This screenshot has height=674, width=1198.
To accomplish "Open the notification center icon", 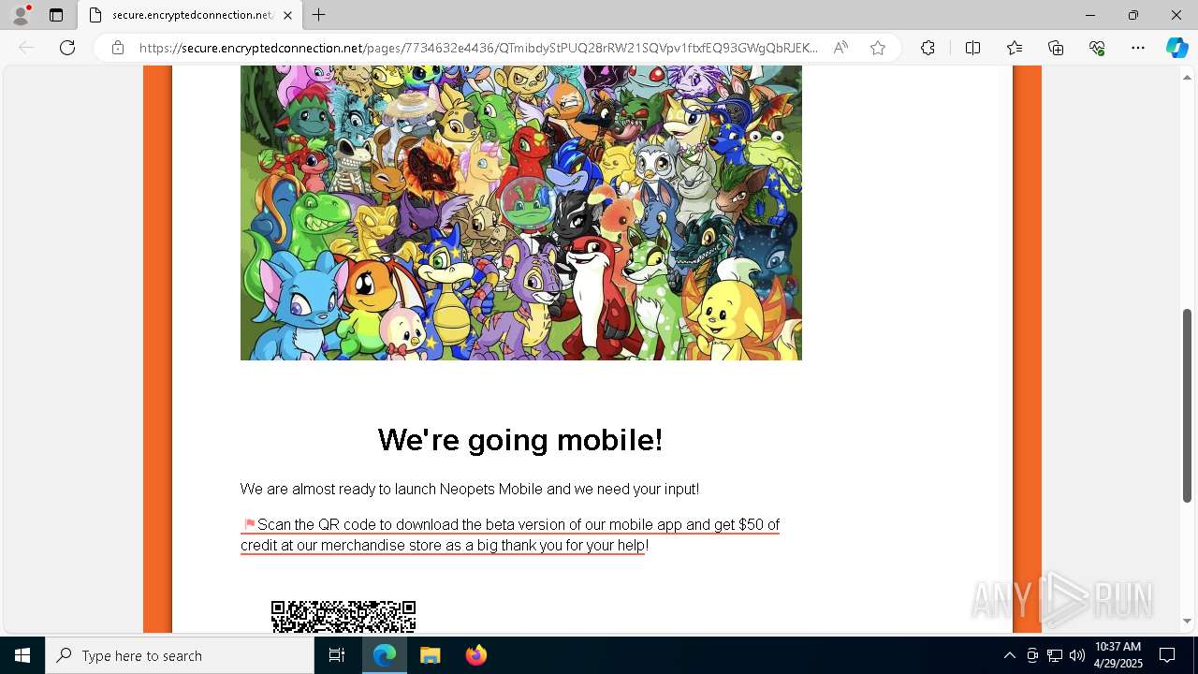I will point(1167,655).
